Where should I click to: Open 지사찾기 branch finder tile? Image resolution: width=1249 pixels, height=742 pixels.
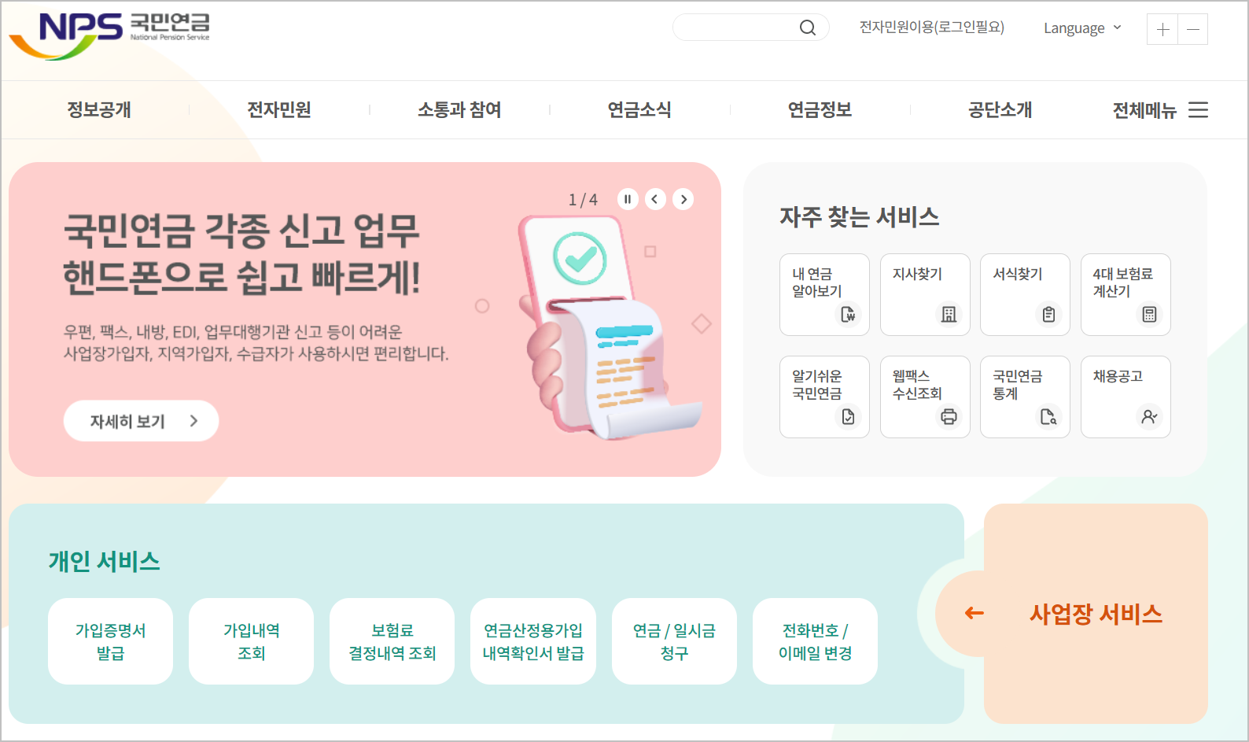(x=925, y=294)
